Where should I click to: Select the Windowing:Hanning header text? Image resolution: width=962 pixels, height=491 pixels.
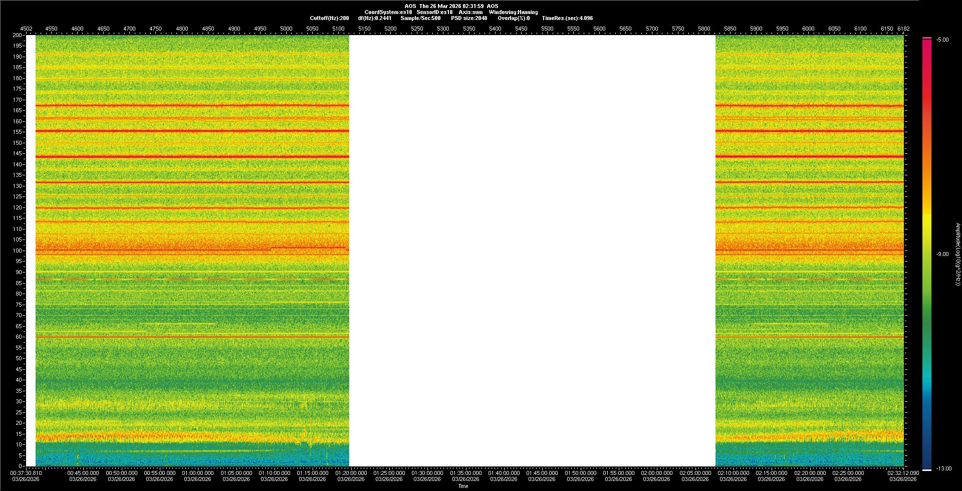[x=513, y=13]
